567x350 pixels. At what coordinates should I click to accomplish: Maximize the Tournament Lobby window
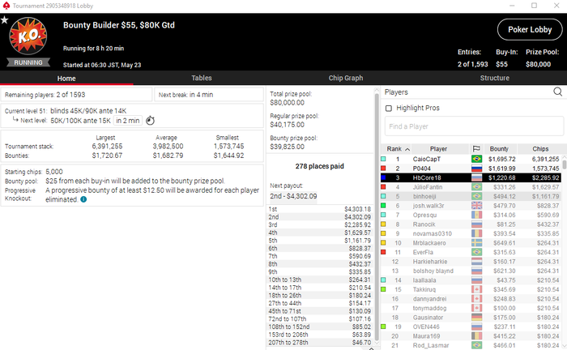tap(534, 6)
